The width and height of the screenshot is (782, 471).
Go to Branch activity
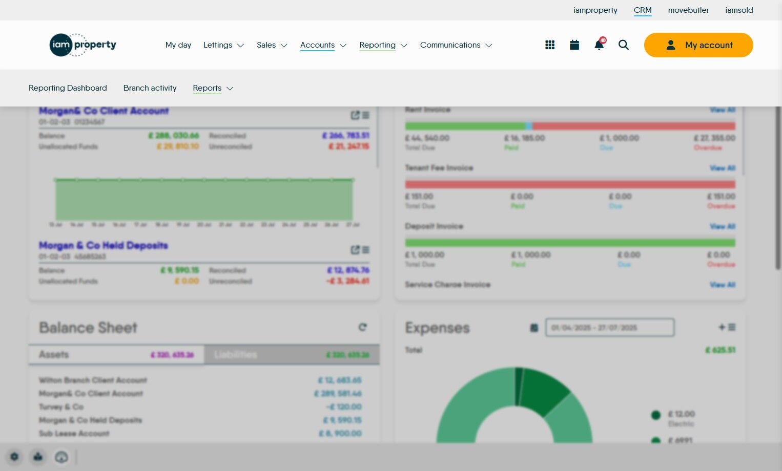point(150,88)
